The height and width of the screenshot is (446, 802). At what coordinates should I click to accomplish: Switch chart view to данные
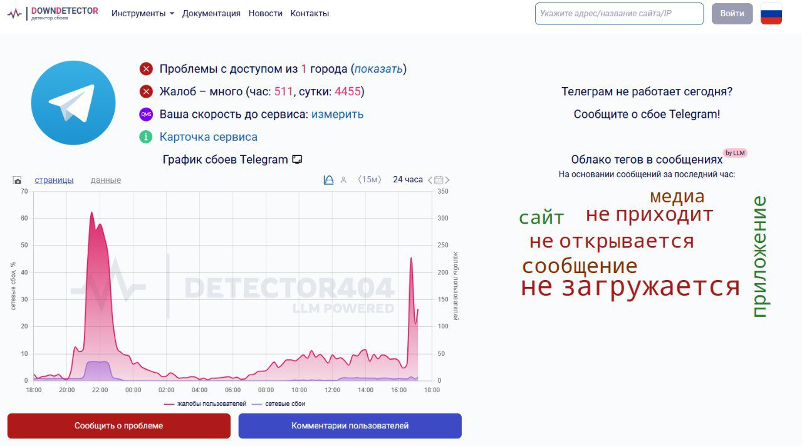coord(106,180)
